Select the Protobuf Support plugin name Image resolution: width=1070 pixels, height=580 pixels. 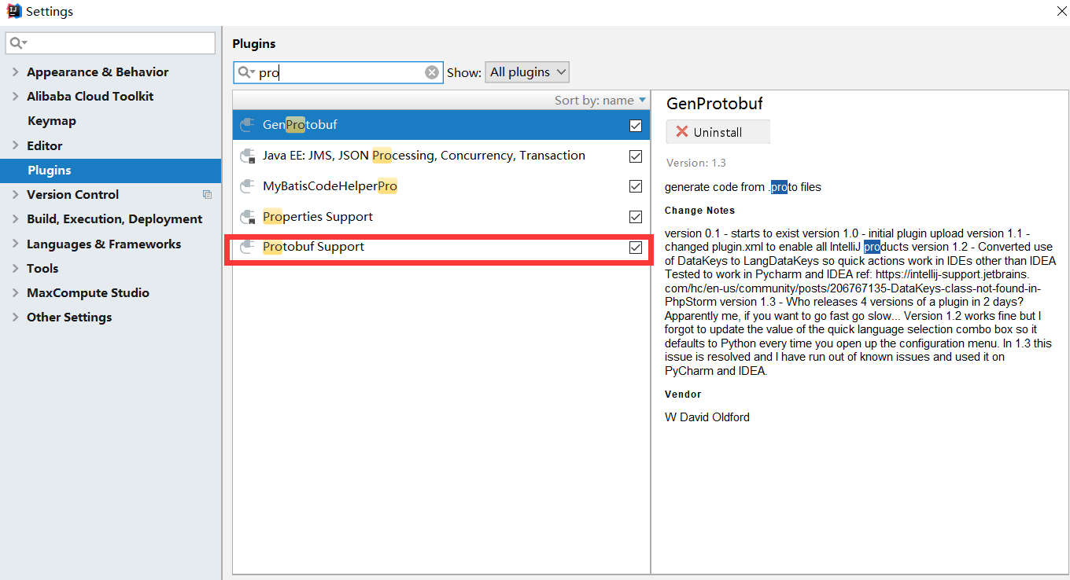coord(313,247)
